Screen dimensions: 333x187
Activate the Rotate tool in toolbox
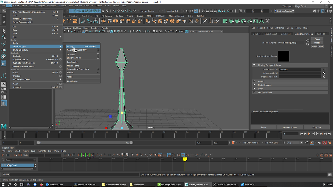tap(4, 56)
